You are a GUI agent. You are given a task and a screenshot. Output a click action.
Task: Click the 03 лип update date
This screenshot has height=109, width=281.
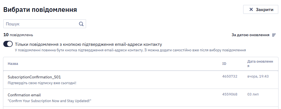[x=253, y=94]
